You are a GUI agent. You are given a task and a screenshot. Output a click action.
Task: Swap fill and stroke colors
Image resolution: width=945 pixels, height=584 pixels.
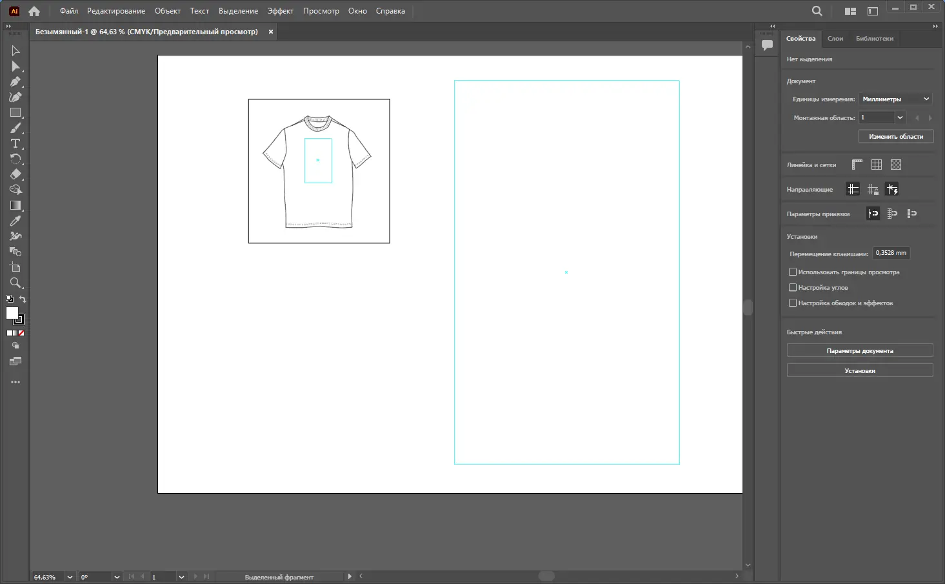pyautogui.click(x=23, y=299)
